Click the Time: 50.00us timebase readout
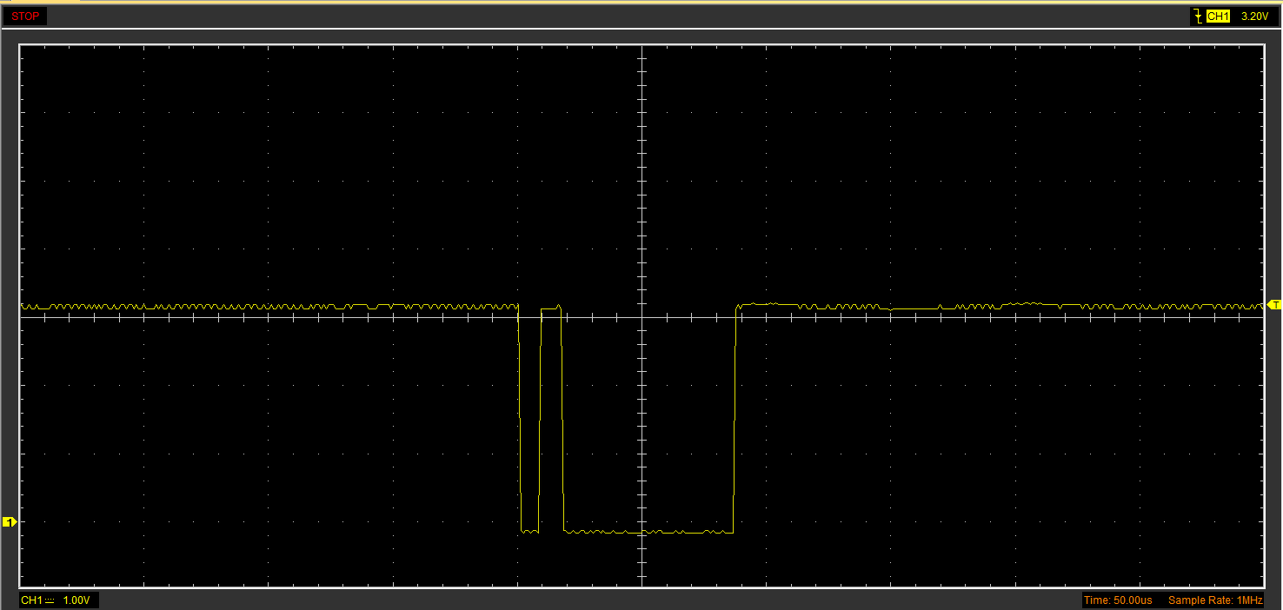1283x610 pixels. (1118, 600)
